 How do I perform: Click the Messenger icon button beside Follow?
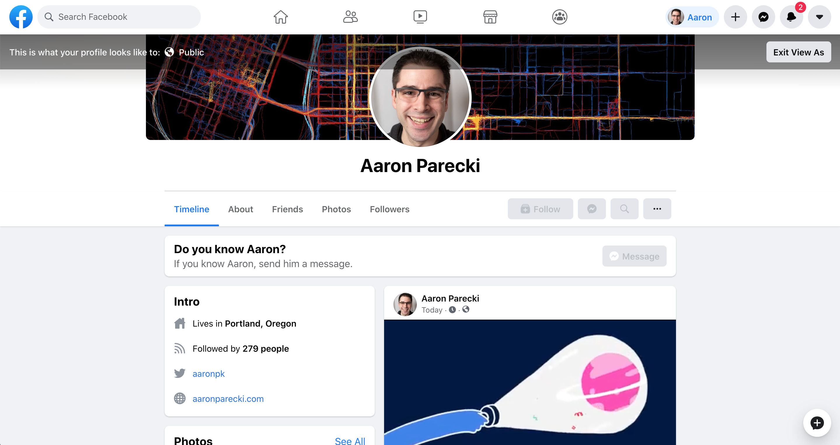click(592, 209)
